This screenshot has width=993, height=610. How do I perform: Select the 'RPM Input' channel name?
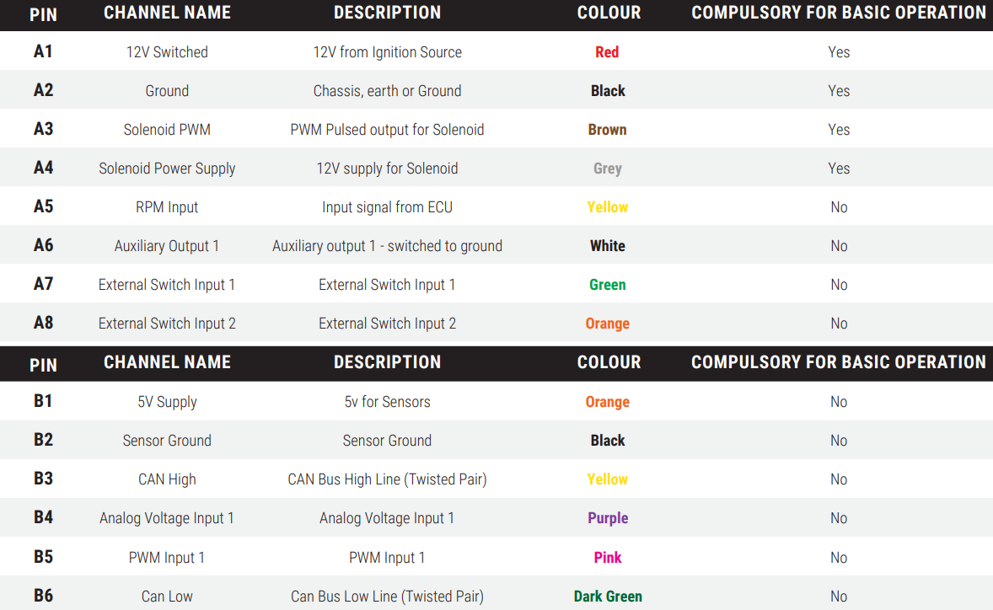pyautogui.click(x=167, y=207)
